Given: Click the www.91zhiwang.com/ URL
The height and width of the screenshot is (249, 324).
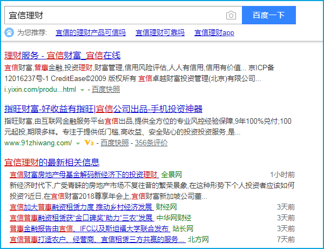Looking at the screenshot, I should [38, 143].
